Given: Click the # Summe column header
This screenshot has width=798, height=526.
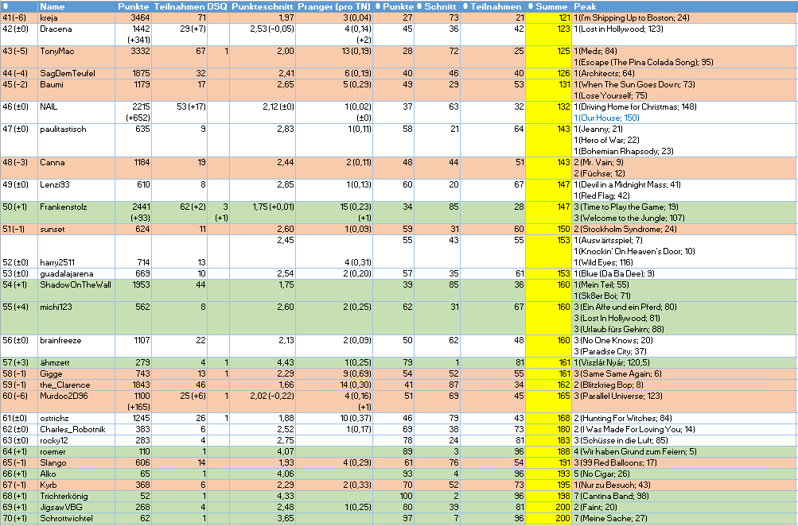Looking at the screenshot, I should click(548, 6).
